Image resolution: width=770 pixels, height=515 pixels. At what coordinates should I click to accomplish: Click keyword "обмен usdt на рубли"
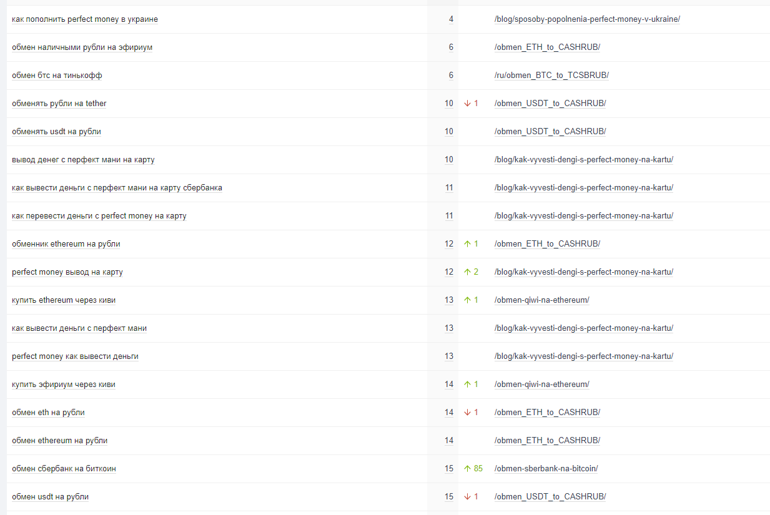coord(50,497)
